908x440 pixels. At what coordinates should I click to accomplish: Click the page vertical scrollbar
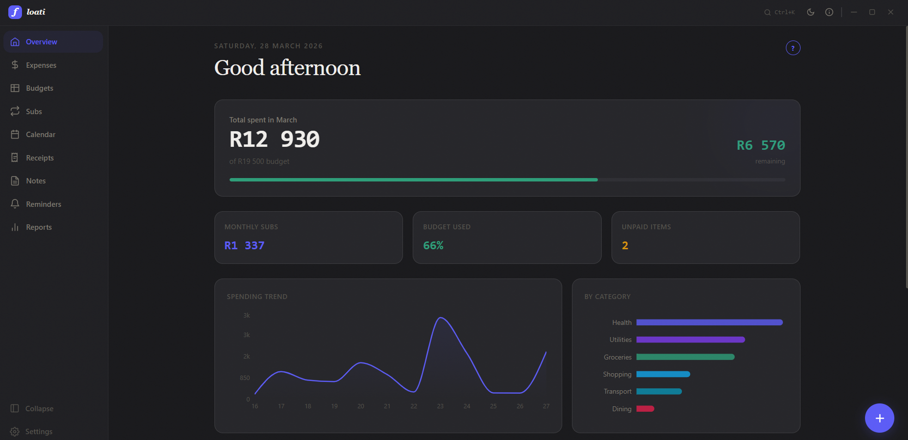(906, 156)
